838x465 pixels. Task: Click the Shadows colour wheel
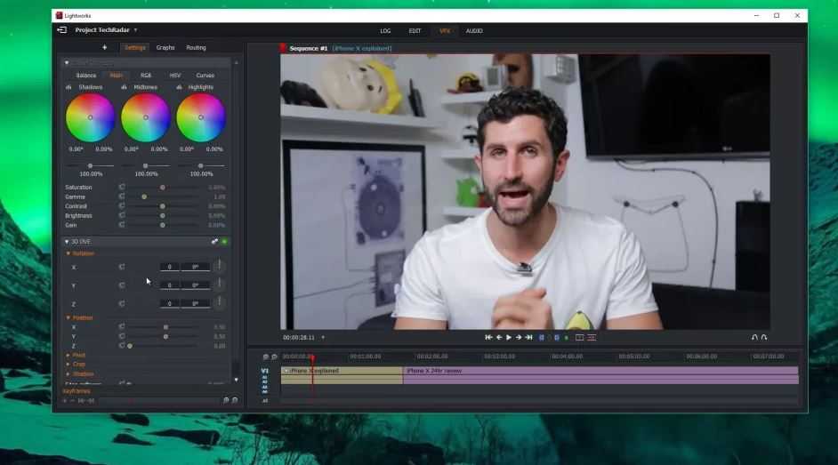(x=90, y=117)
